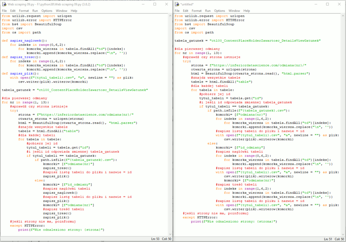Open Format menu in the untitled window
The width and height of the screenshot is (346, 242).
[x=197, y=11]
